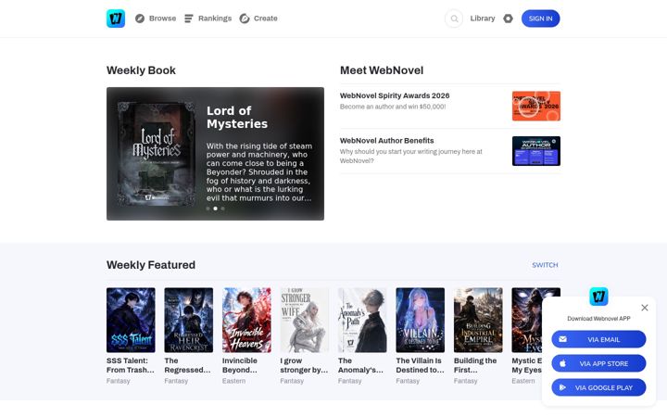This screenshot has height=417, width=667.
Task: Click the envelope icon on VIA EMAIL
Action: [x=562, y=339]
